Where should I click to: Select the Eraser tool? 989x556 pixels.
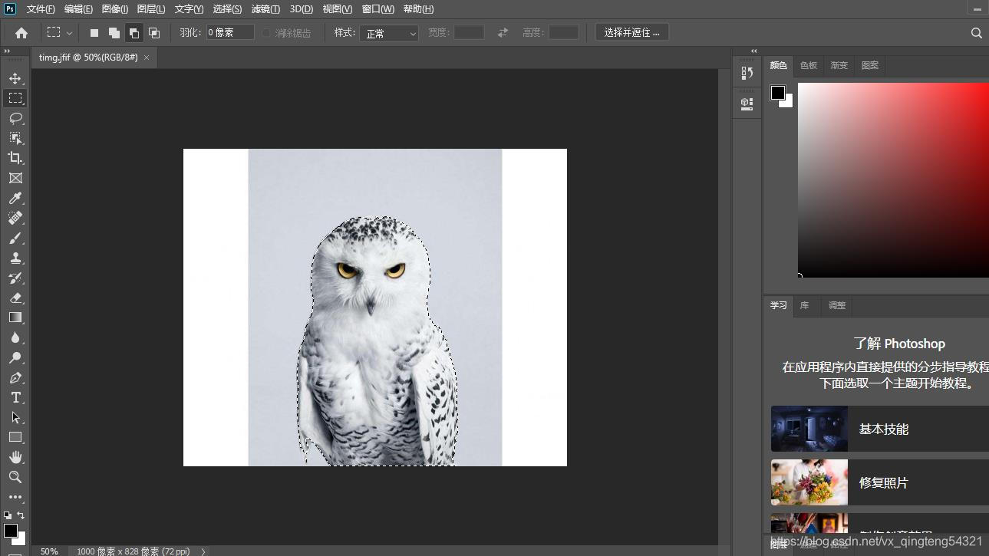coord(15,298)
